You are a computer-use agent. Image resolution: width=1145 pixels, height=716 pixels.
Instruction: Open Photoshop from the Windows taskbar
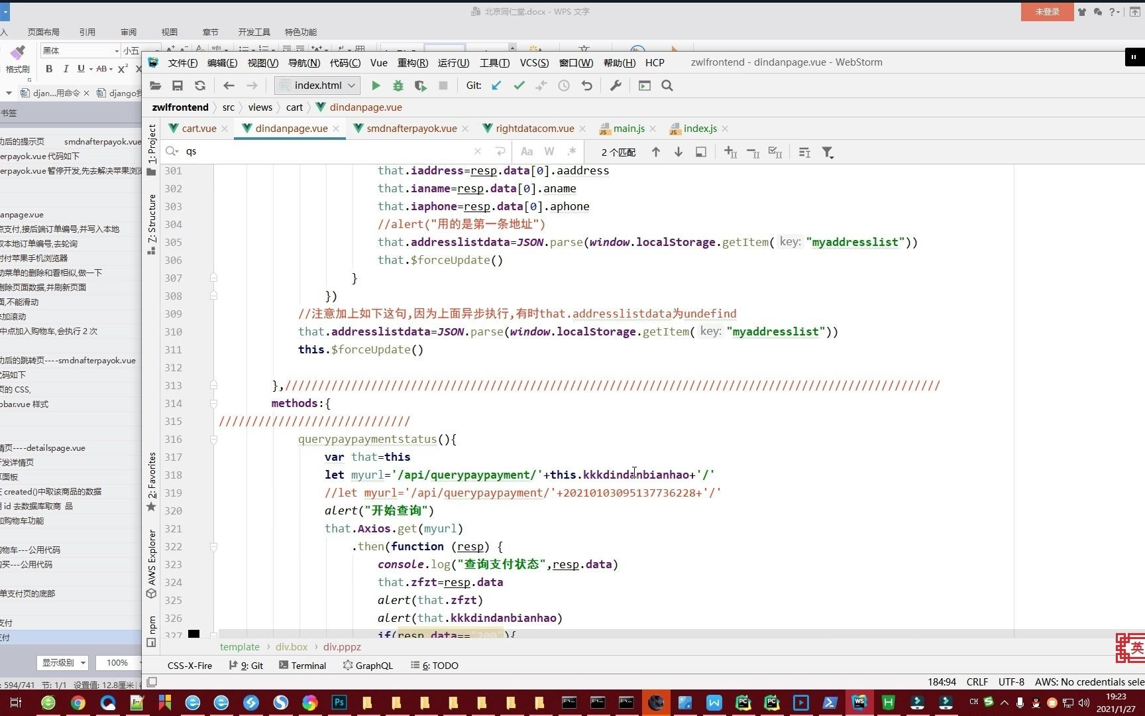coord(339,702)
